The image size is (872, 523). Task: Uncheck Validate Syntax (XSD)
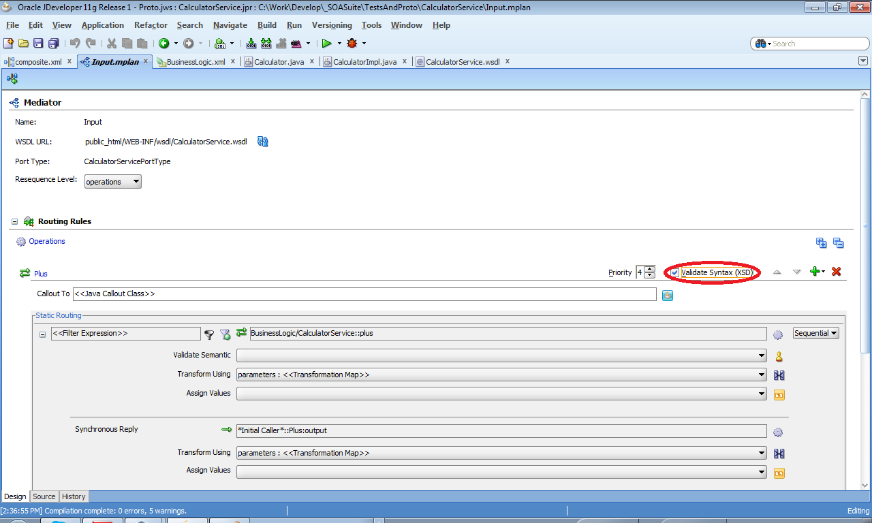click(674, 272)
